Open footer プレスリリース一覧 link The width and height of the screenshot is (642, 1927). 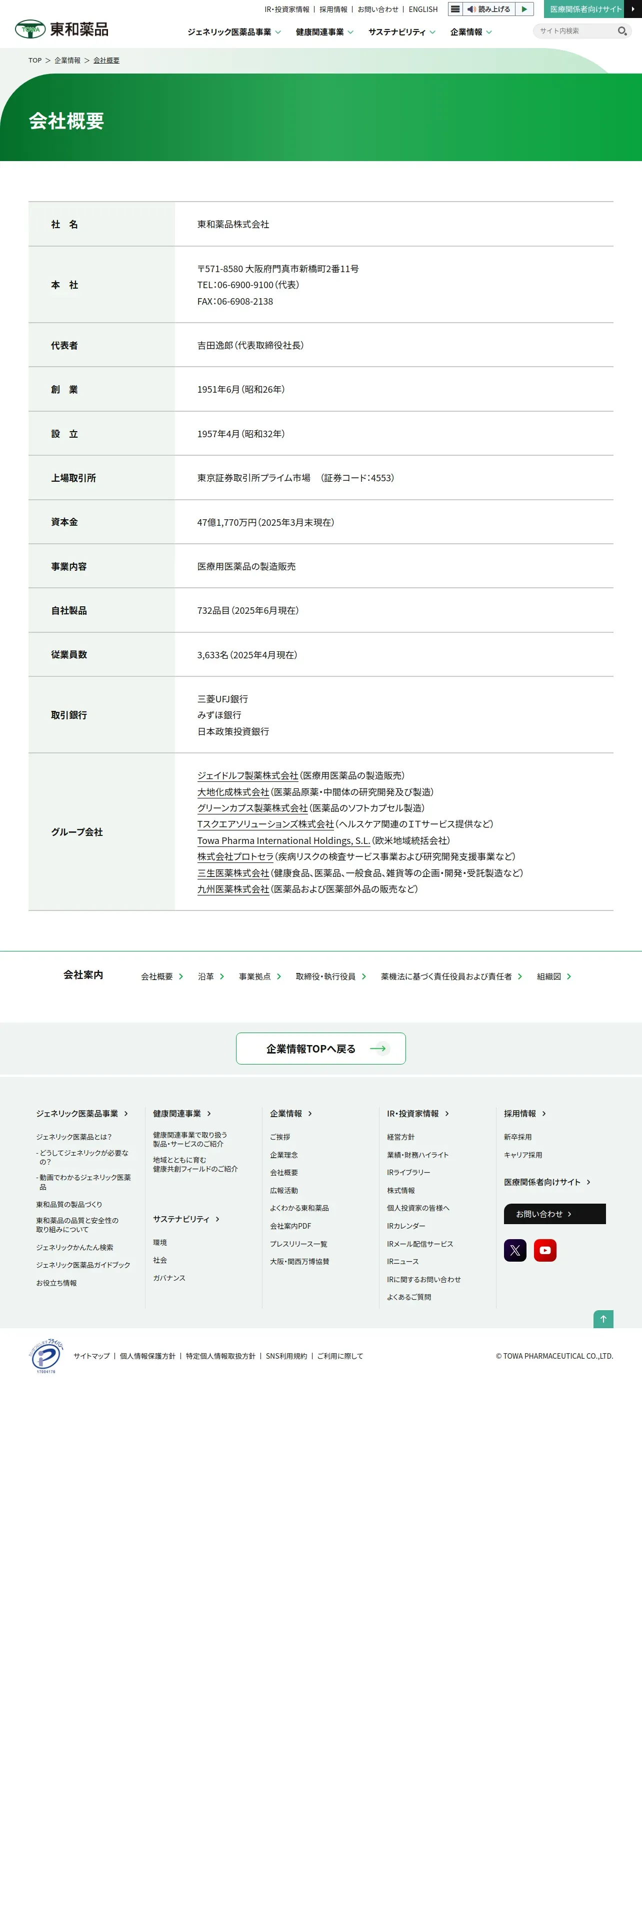tap(298, 1244)
